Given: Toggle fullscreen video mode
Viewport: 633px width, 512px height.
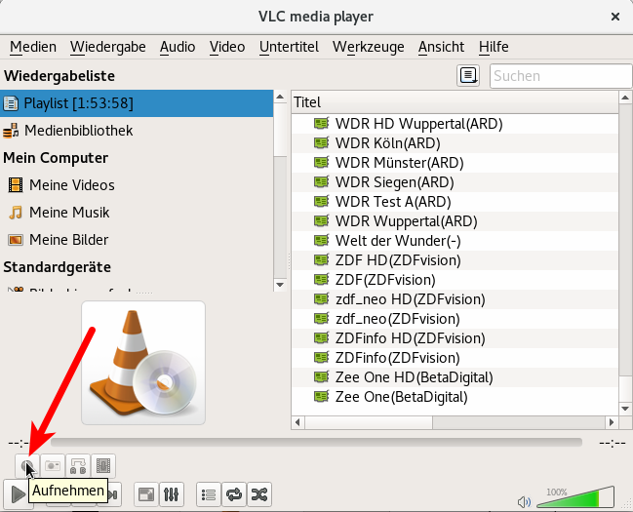Looking at the screenshot, I should pyautogui.click(x=144, y=494).
